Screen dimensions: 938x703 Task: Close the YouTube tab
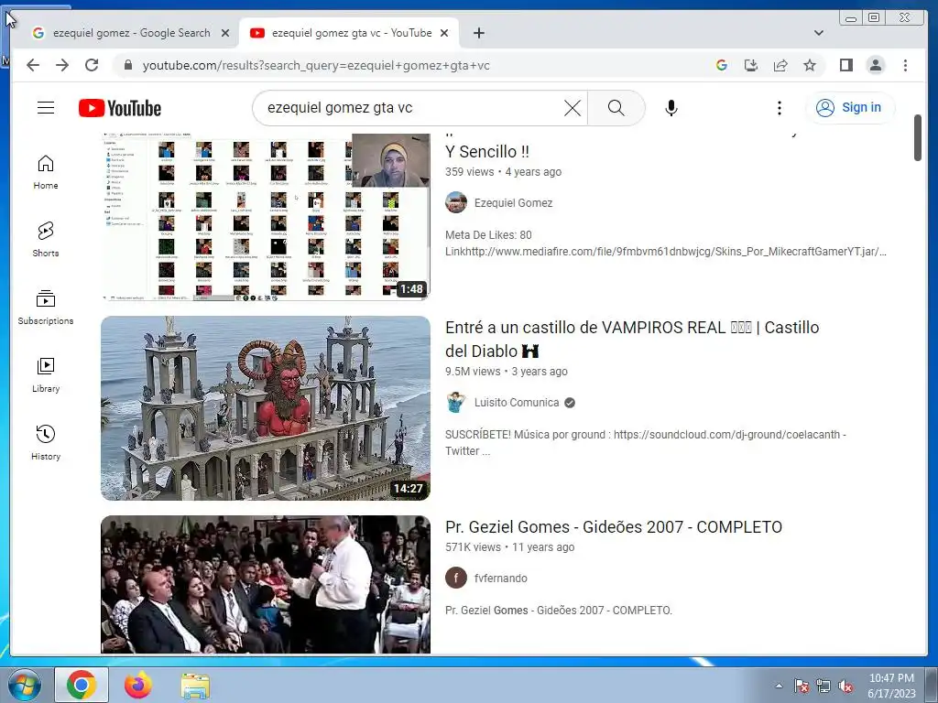pos(444,33)
